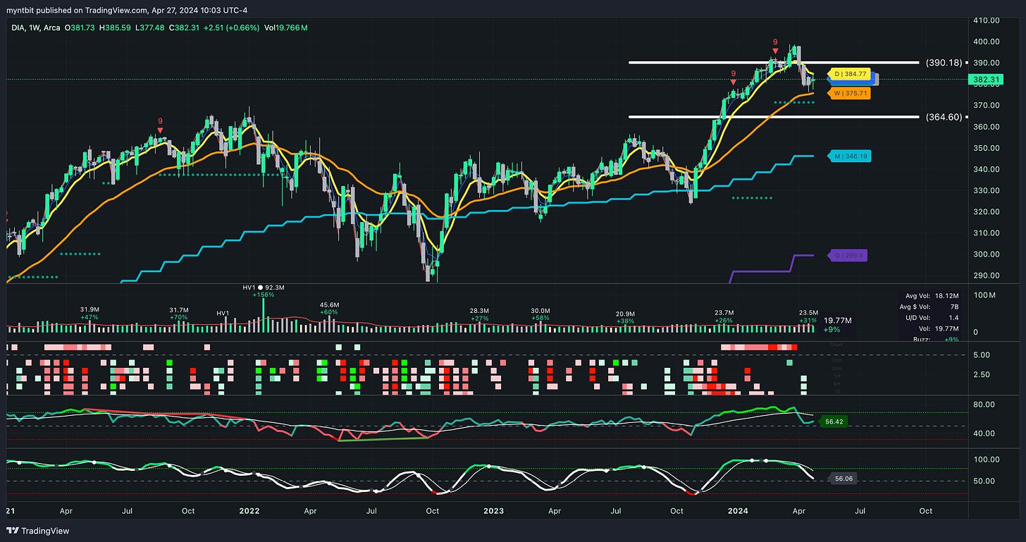1026x542 pixels.
Task: Click the 28.3M +27% volume label
Action: (480, 314)
